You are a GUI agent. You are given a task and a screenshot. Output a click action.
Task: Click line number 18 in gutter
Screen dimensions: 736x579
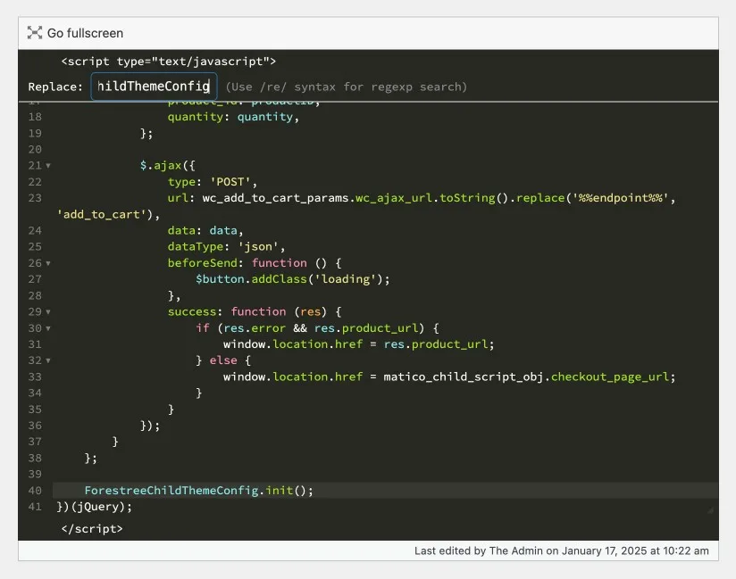35,117
